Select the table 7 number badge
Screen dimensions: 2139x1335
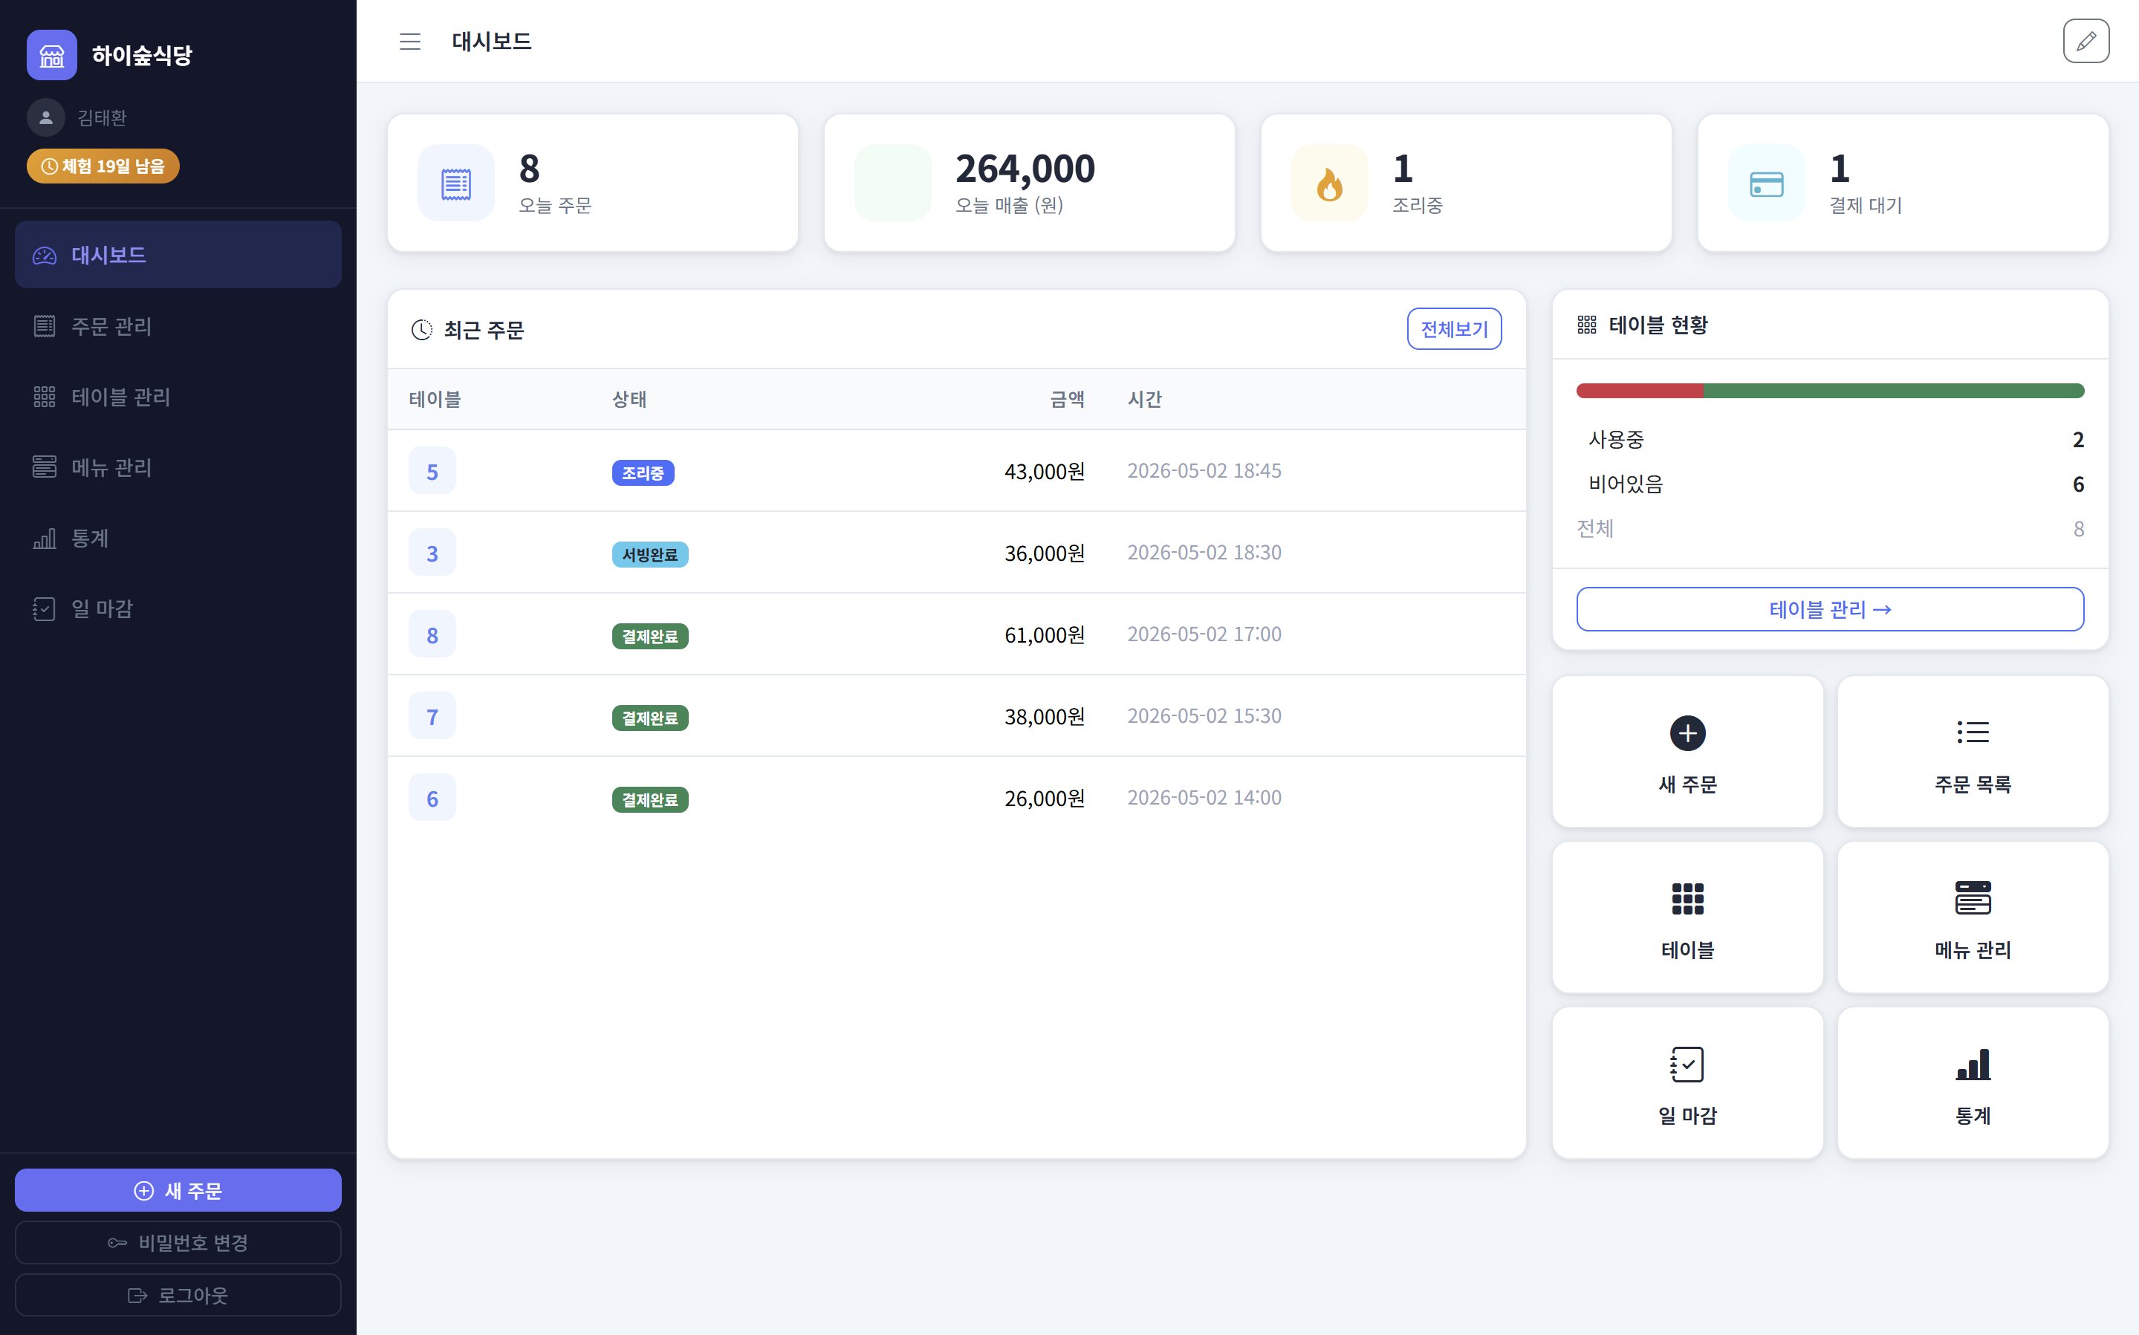coord(432,716)
